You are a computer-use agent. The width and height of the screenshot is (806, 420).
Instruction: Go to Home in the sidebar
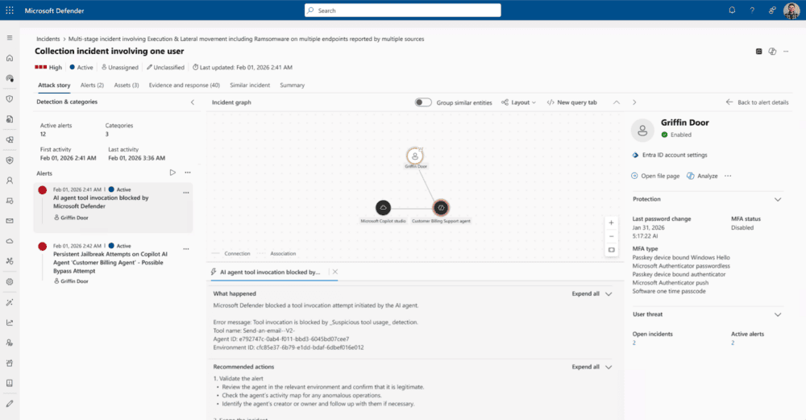[x=9, y=58]
